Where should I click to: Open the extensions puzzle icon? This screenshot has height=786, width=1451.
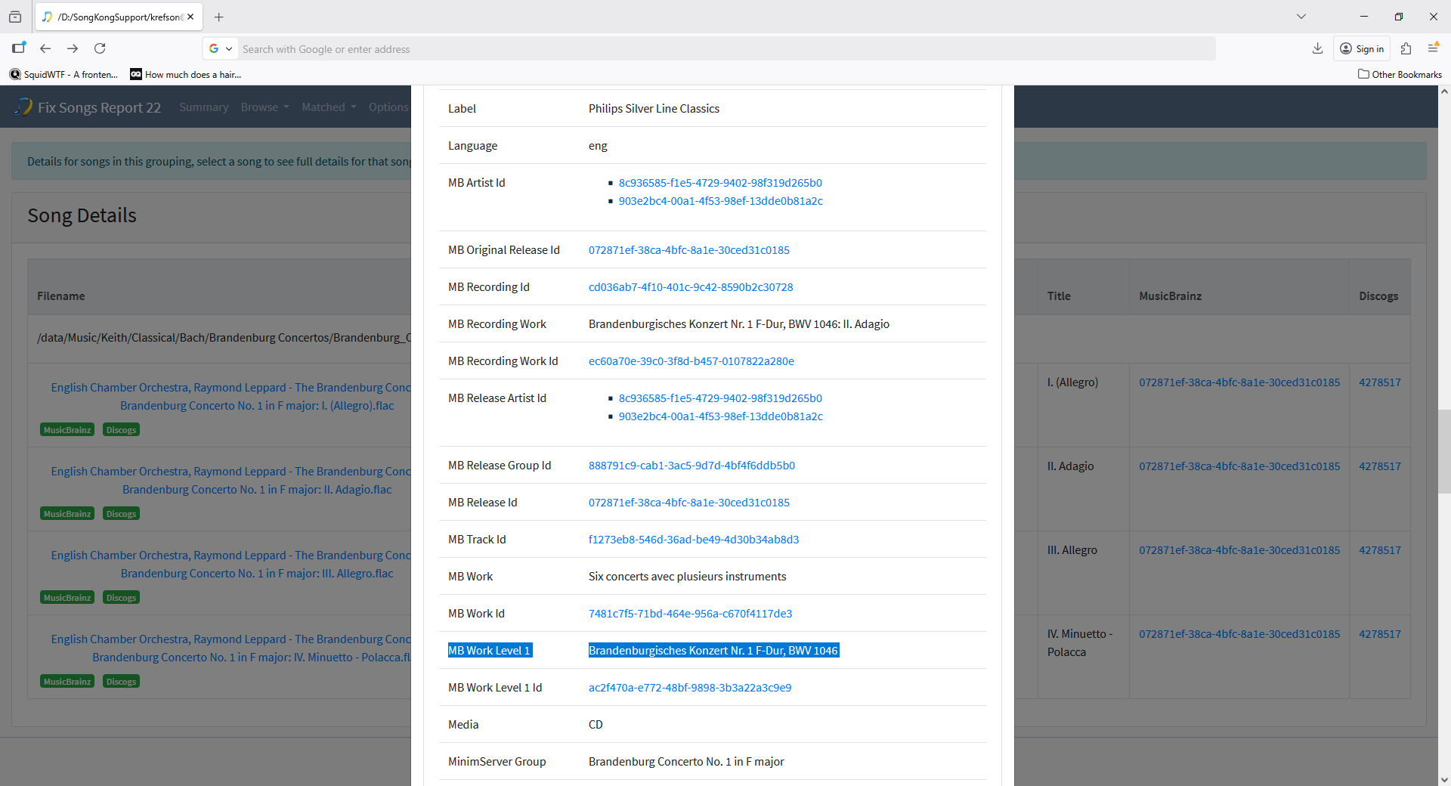point(1406,48)
